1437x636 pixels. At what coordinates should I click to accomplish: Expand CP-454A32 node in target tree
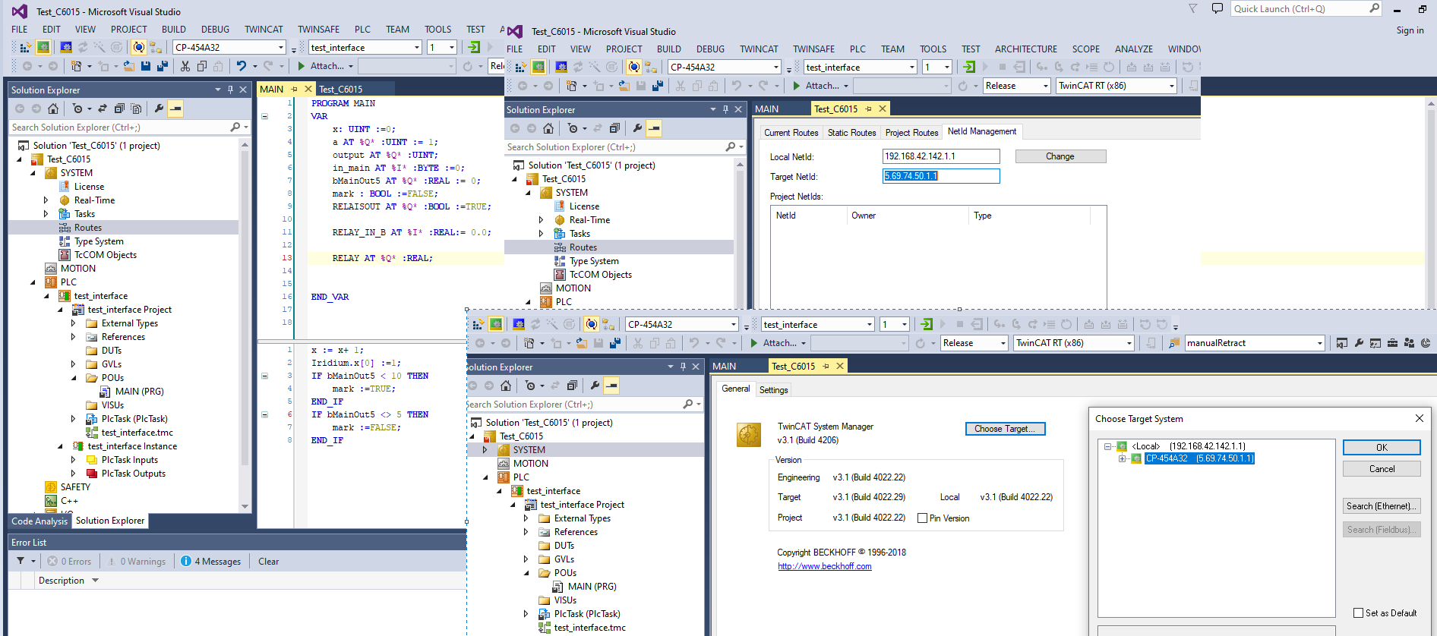[x=1122, y=458]
